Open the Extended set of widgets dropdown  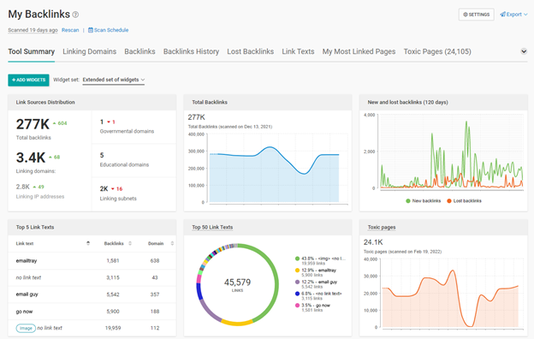(x=114, y=80)
